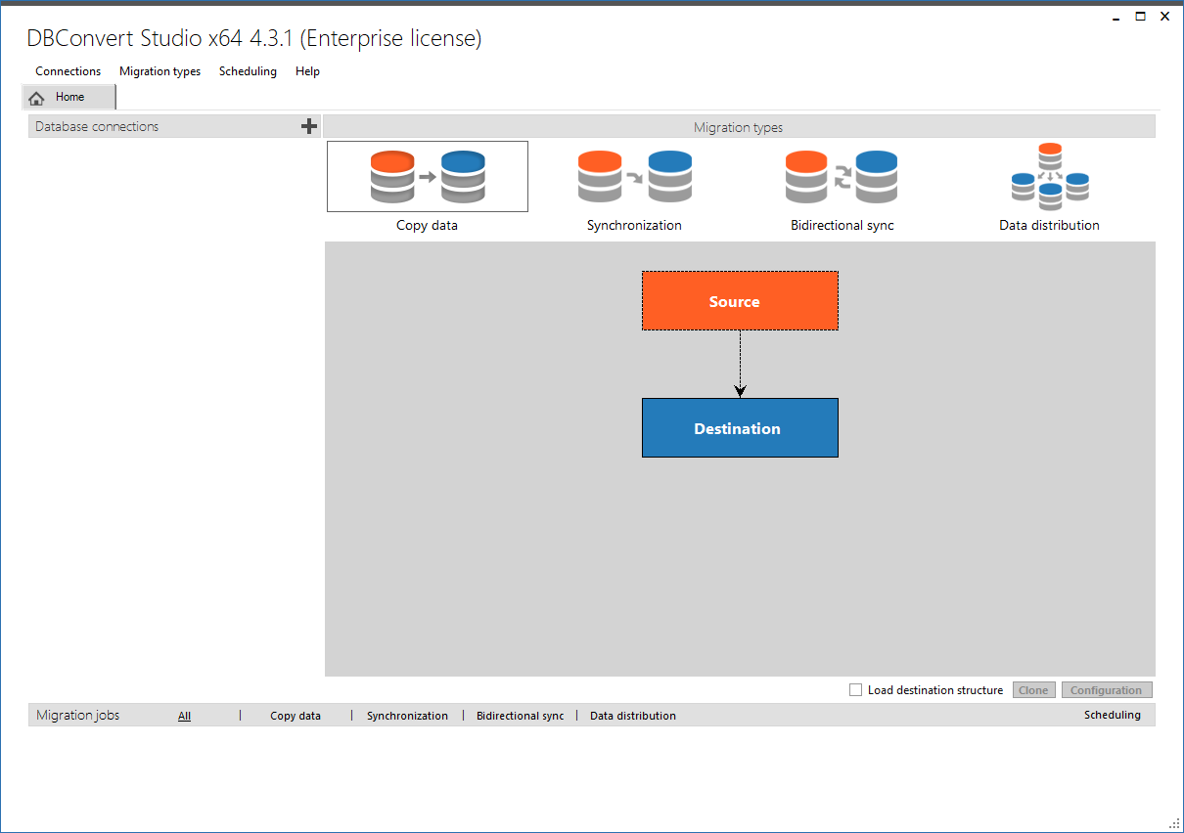Viewport: 1184px width, 833px height.
Task: Enable Load destination structure checkbox
Action: pyautogui.click(x=856, y=690)
